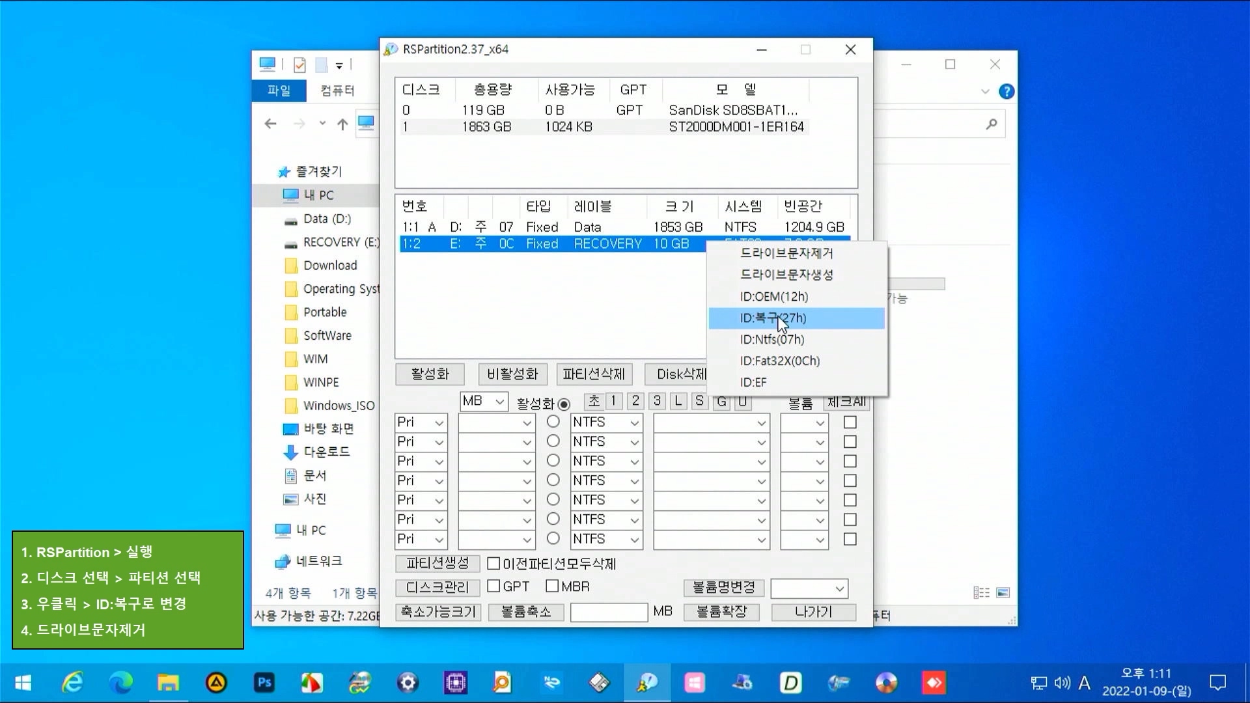
Task: Click the 활성화 button
Action: (x=430, y=374)
